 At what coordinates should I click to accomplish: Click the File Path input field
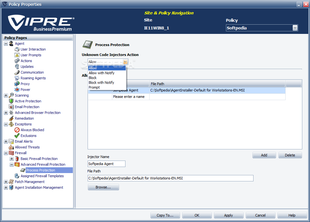pyautogui.click(x=170, y=178)
